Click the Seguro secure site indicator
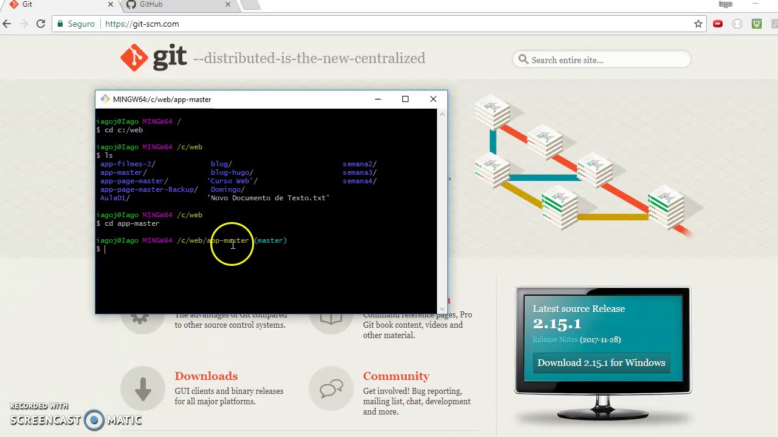 (76, 24)
